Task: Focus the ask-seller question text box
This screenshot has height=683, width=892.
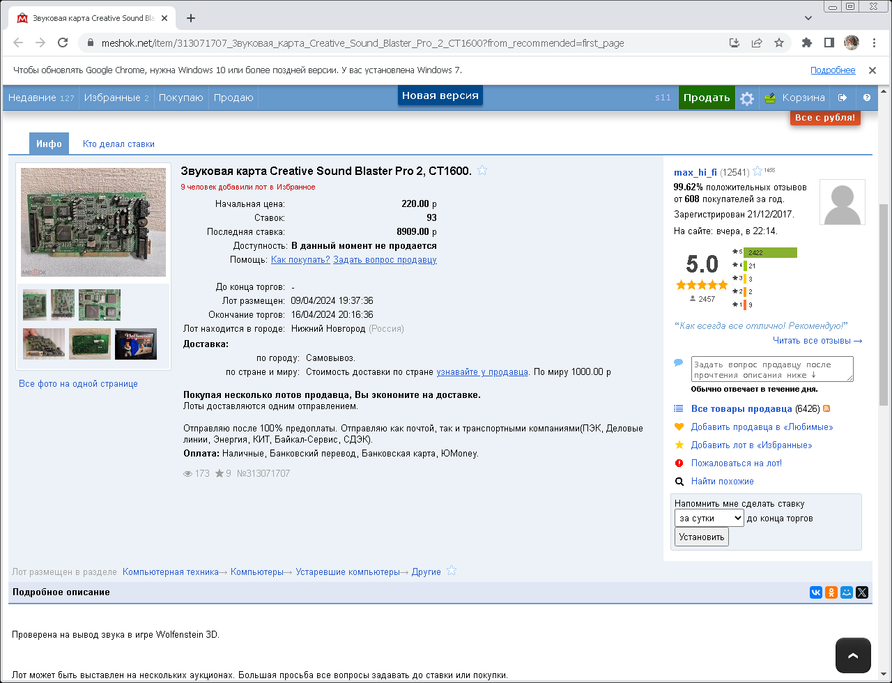Action: 772,369
